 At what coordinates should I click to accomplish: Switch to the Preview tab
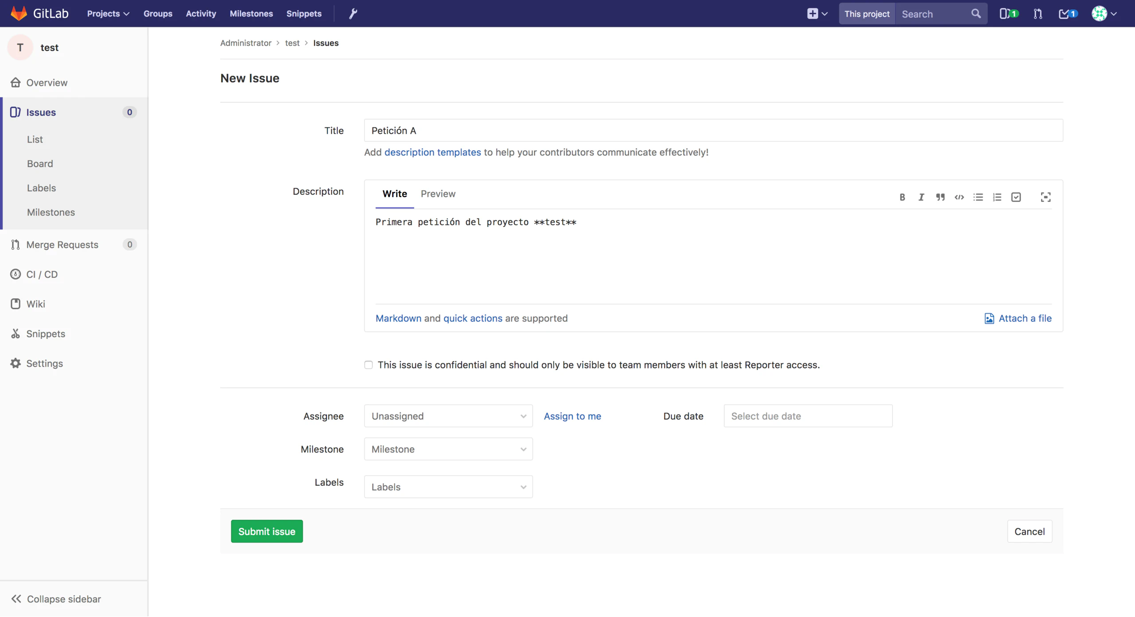point(438,194)
